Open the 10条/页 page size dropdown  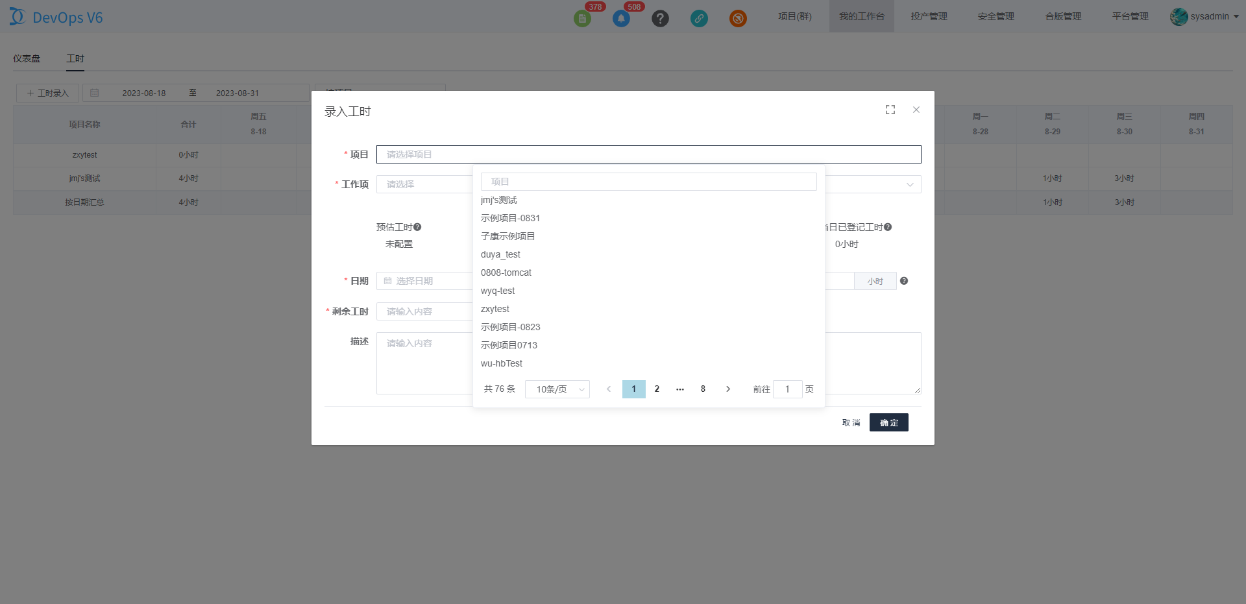click(x=557, y=389)
